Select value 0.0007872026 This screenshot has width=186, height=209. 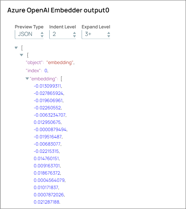[49, 195]
